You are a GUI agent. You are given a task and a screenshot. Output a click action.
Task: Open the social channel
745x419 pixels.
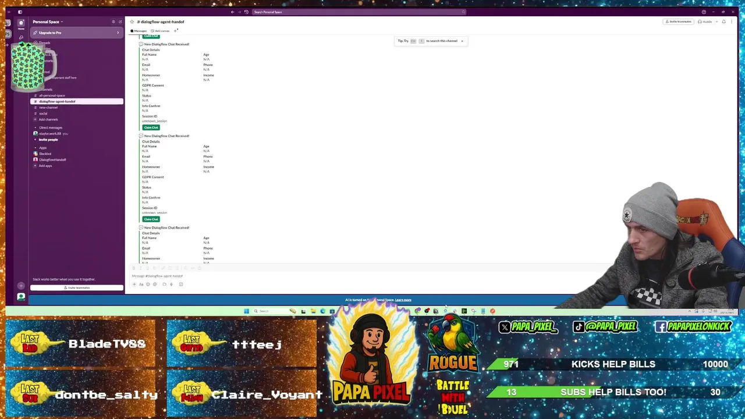pyautogui.click(x=77, y=113)
